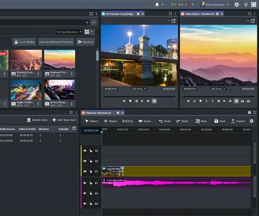Click the VE Preview scrub bar
The height and width of the screenshot is (216, 259).
pyautogui.click(x=139, y=96)
